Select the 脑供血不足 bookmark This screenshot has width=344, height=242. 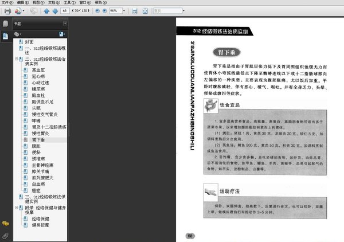click(42, 102)
